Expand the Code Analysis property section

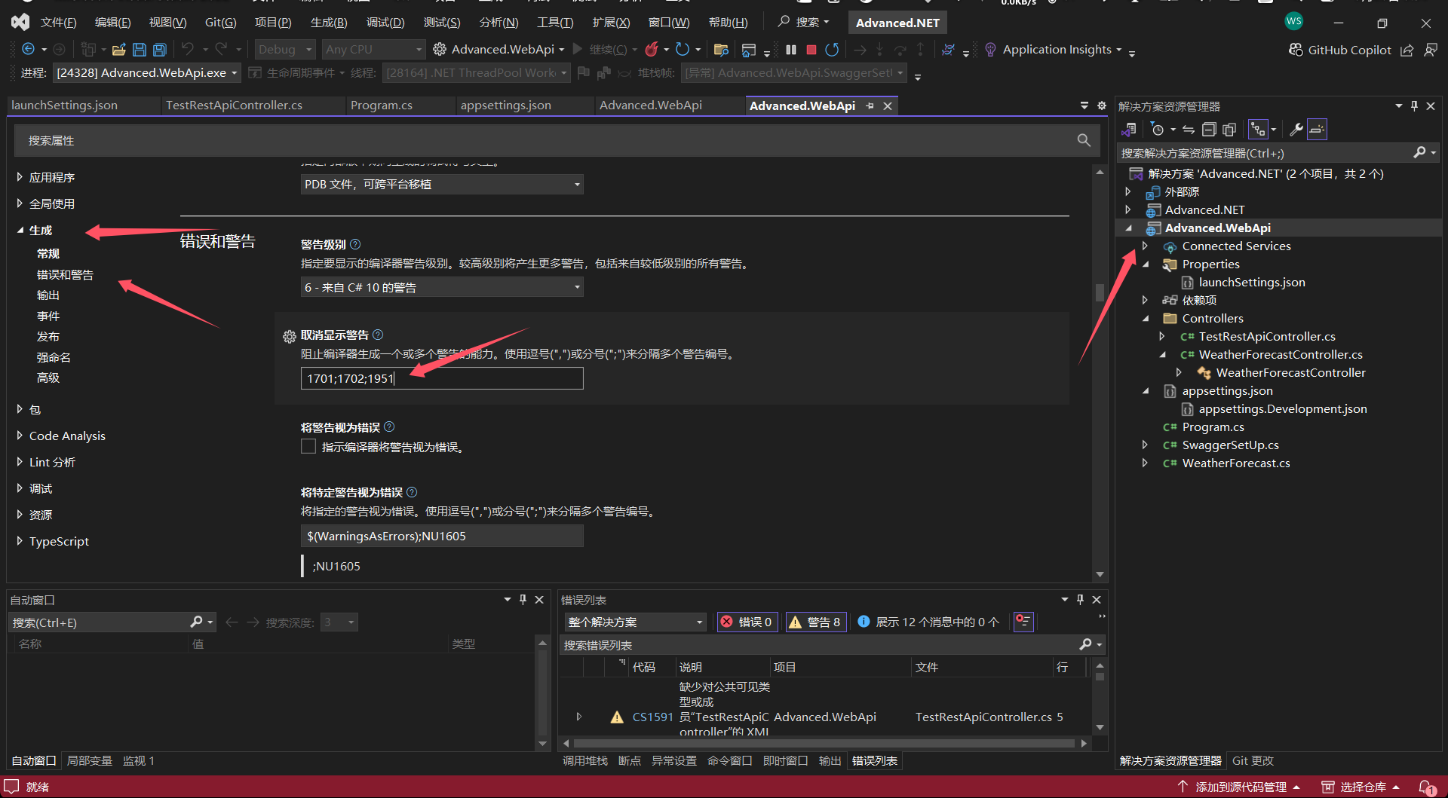[x=20, y=436]
